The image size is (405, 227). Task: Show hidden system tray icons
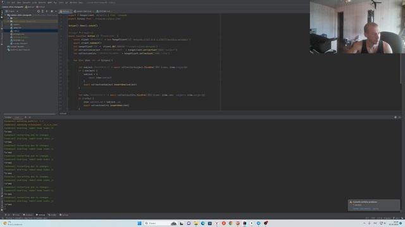point(364,223)
